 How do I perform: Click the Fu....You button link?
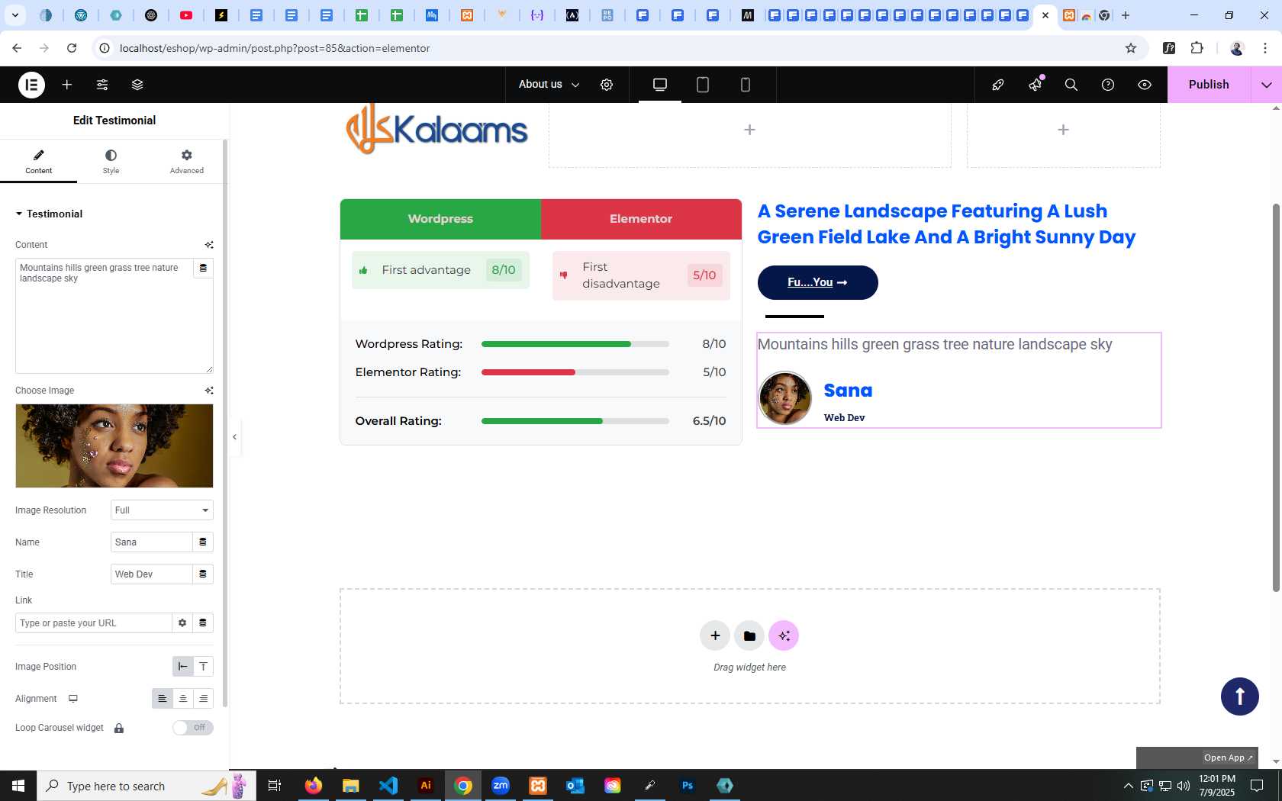click(817, 282)
